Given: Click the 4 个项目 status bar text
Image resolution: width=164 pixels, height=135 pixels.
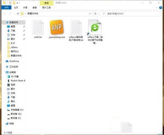Looking at the screenshot, I should click(8, 133).
